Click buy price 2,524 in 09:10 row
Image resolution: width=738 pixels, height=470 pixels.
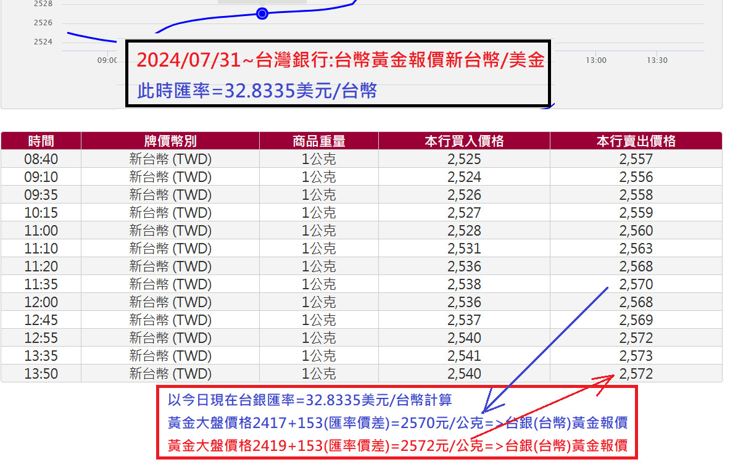tap(464, 177)
